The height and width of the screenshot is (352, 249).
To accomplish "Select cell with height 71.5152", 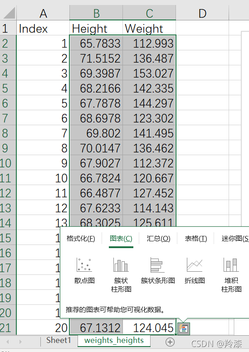I will tap(96, 58).
